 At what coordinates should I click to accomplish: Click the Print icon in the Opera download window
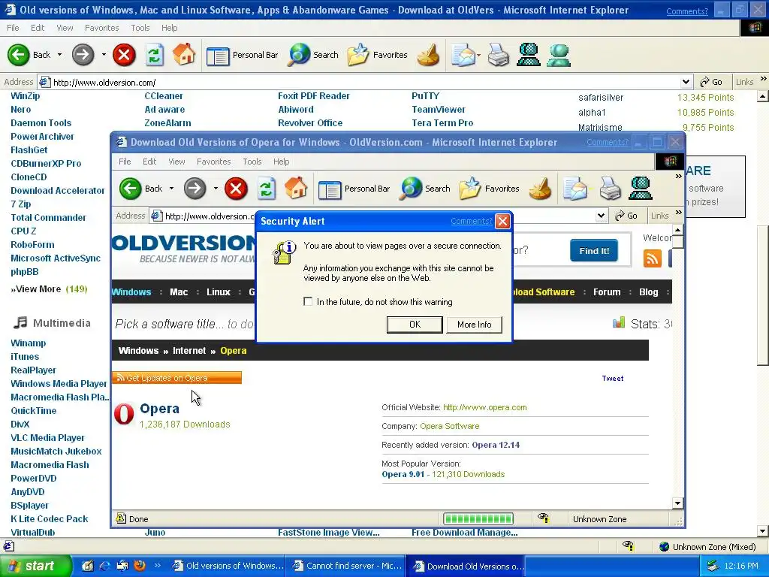point(610,189)
